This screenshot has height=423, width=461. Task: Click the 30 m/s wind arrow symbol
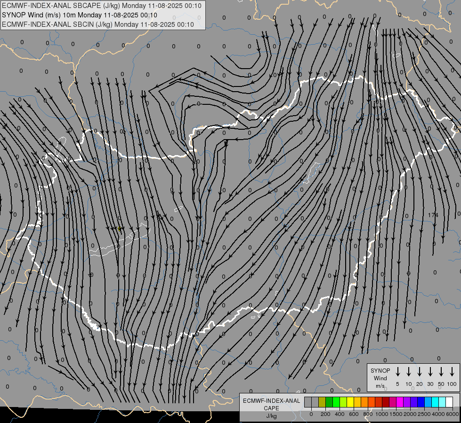430,372
